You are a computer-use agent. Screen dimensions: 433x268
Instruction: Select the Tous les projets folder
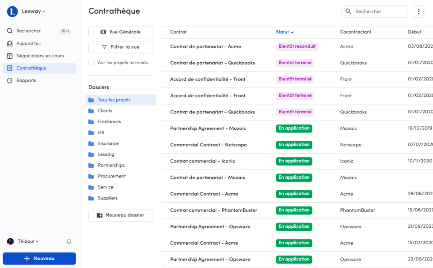coord(114,100)
